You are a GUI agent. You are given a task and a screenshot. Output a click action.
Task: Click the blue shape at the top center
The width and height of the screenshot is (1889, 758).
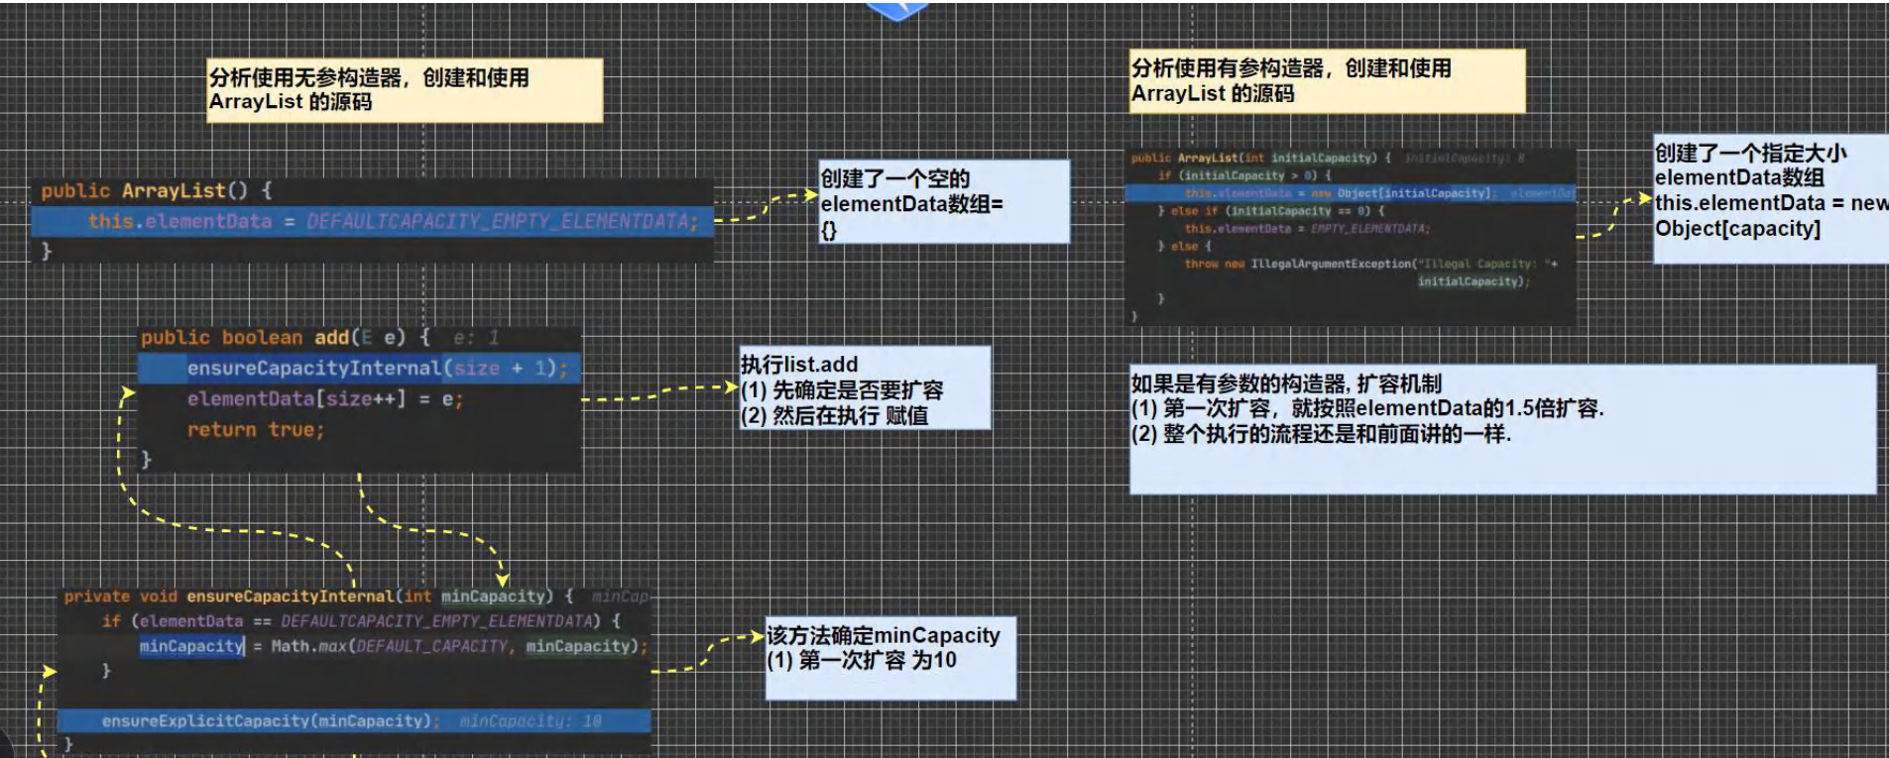coord(897,10)
